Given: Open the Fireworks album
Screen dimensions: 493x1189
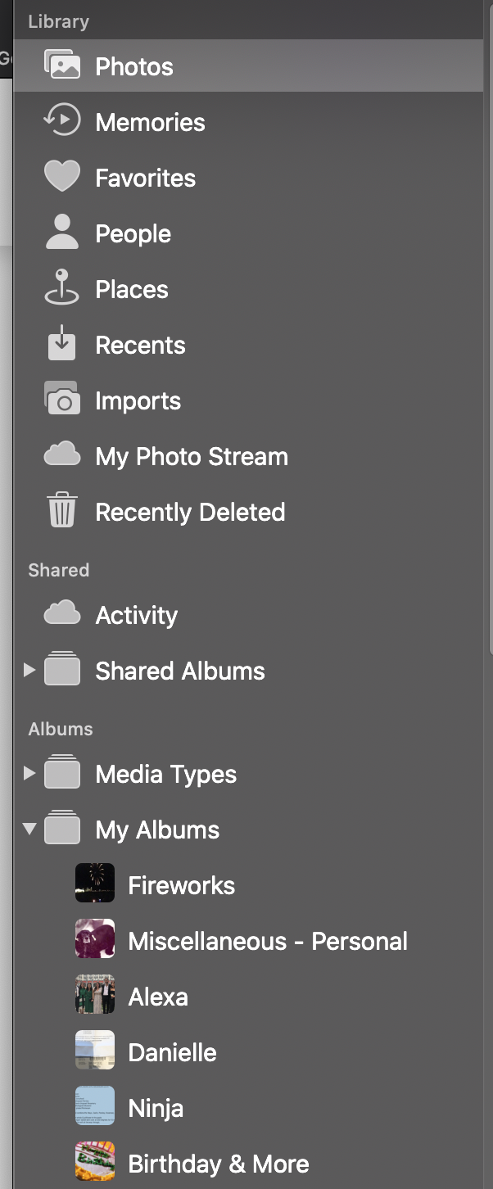Looking at the screenshot, I should tap(181, 885).
